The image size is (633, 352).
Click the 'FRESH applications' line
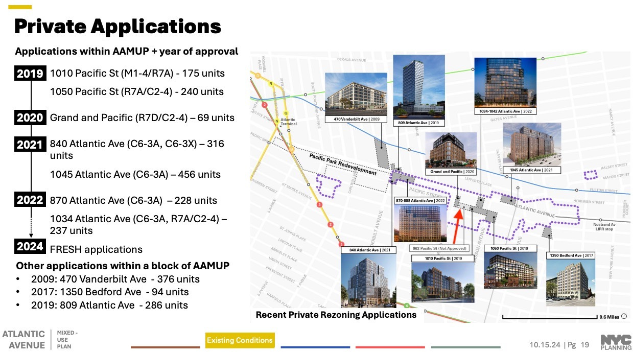96,249
